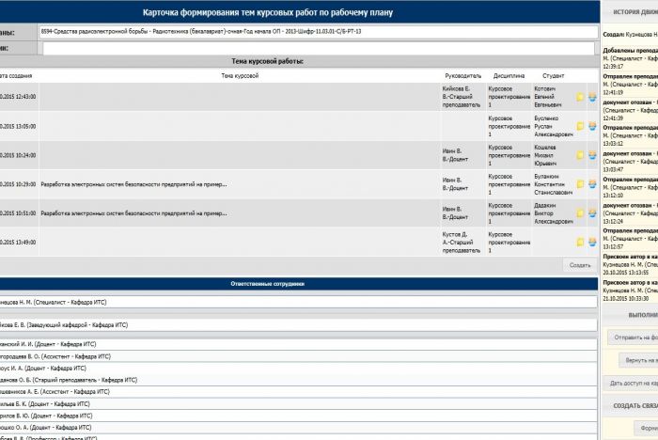The image size is (658, 440).
Task: Open the yellow note icon for Дадакин Виктор
Action: (x=580, y=213)
